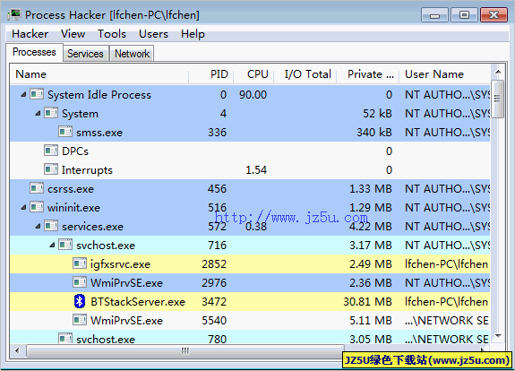Viewport: 515px width, 371px height.
Task: Collapse the services.exe tree node
Action: [38, 227]
